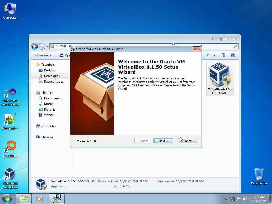The height and width of the screenshot is (204, 272).
Task: Click the Explorer search magnifier
Action: click(x=235, y=46)
